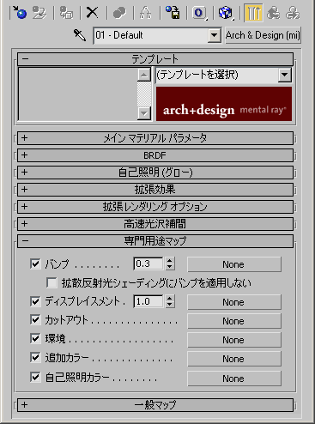The height and width of the screenshot is (424, 315).
Task: Collapse the テンプレート rollout
Action: point(155,59)
